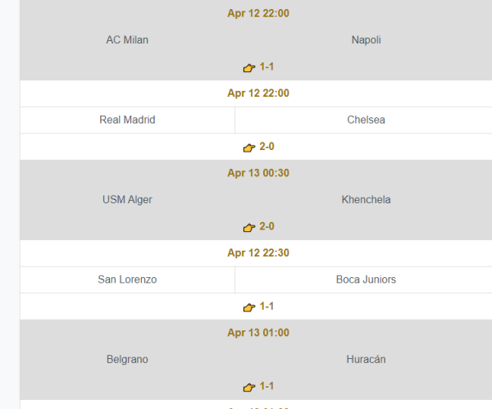
Task: Click pointing hand icon under San Lorenzo
Action: pyautogui.click(x=249, y=307)
